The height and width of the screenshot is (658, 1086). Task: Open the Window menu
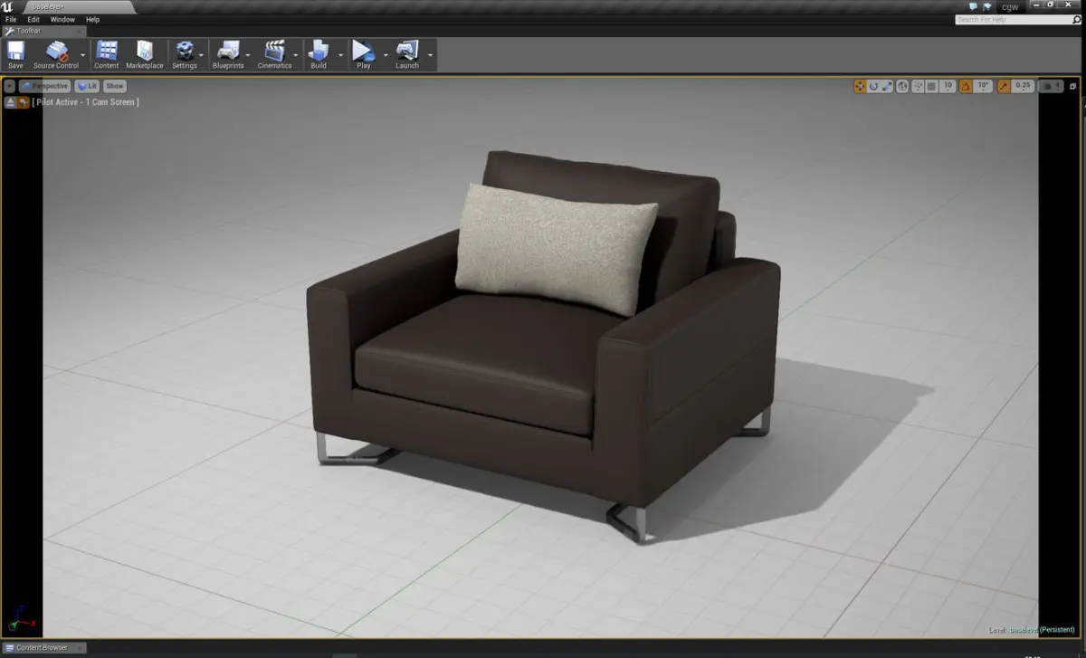point(62,19)
